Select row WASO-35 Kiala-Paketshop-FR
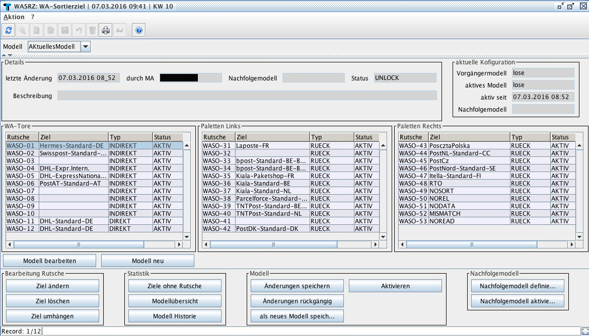Screen dimensions: 589x336 point(291,176)
